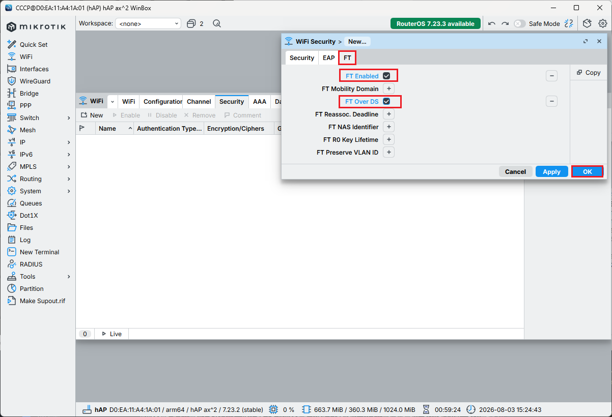Expand the FT NAS Identifier field
This screenshot has height=417, width=612.
(388, 127)
